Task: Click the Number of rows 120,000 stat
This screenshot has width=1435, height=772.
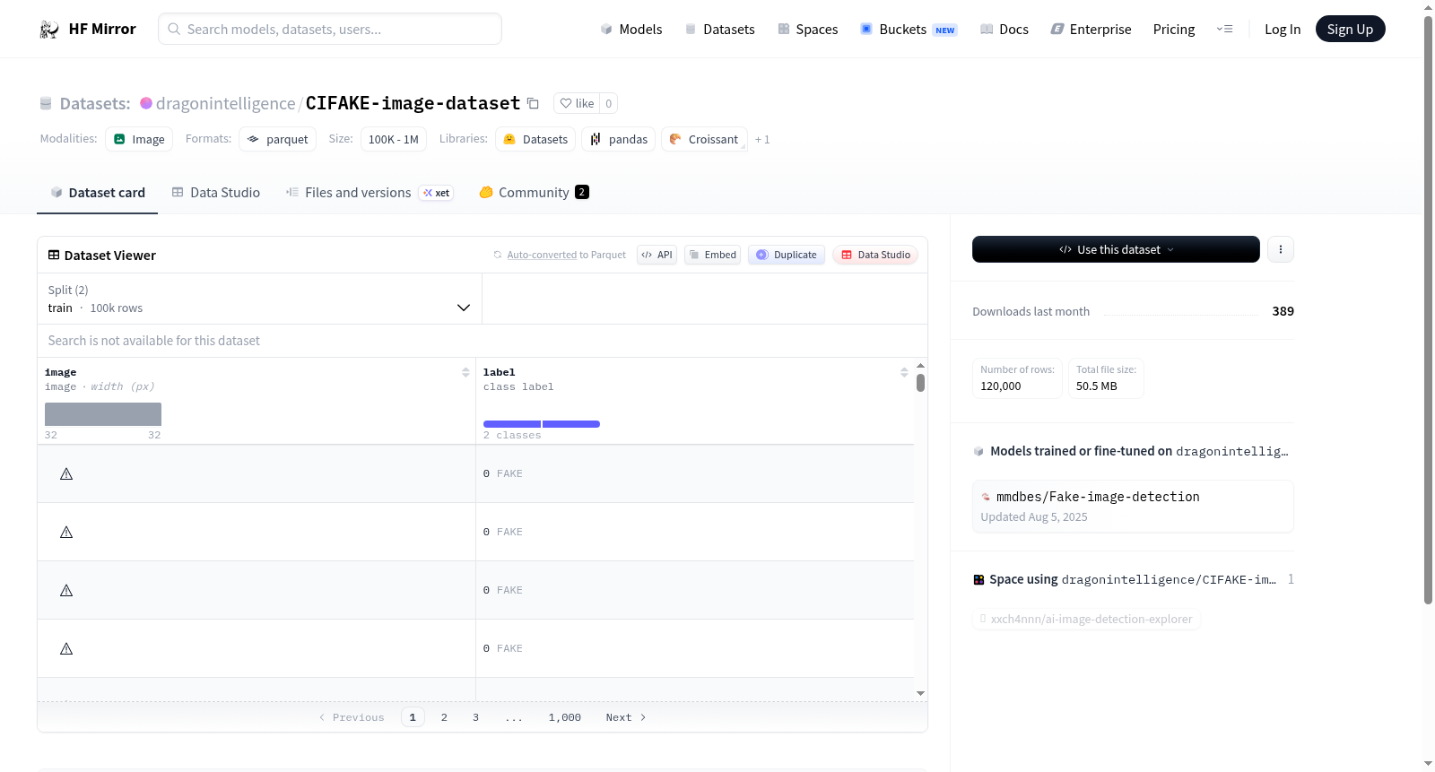Action: [1017, 377]
